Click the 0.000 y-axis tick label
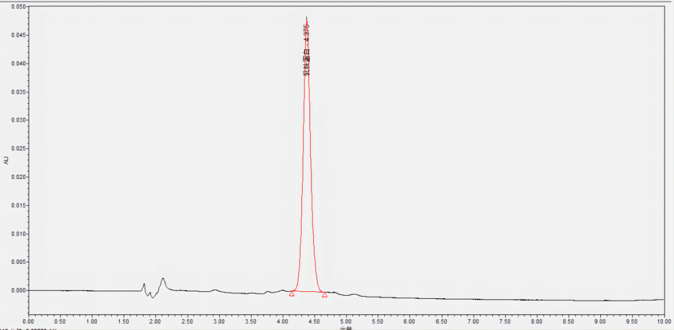This screenshot has width=674, height=330. pos(19,291)
